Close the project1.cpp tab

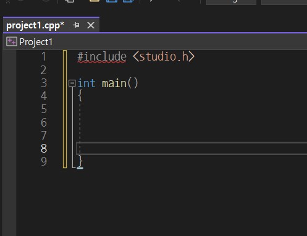[x=91, y=25]
